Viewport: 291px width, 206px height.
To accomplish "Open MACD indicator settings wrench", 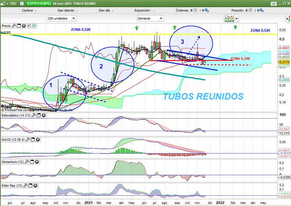I will click(28, 139).
